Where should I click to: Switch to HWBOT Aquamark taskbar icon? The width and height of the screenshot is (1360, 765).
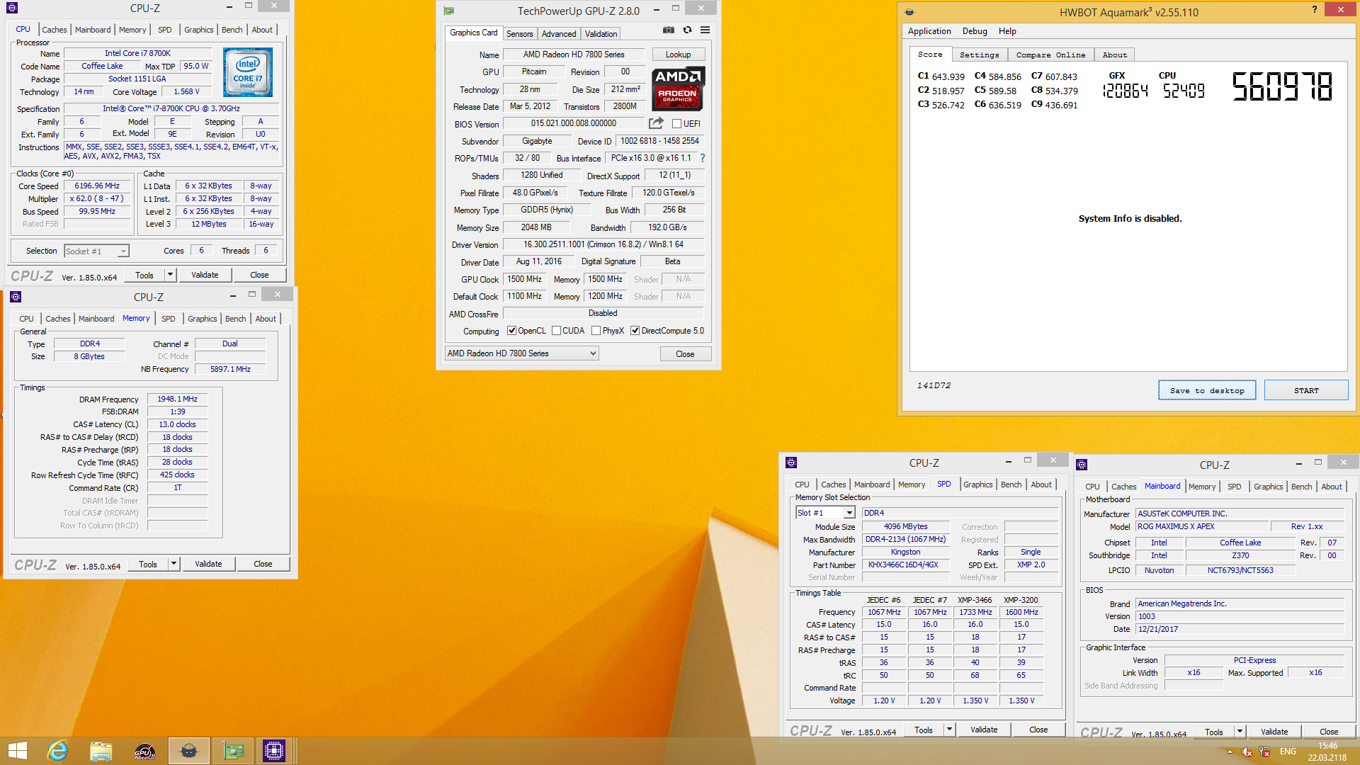pos(188,751)
